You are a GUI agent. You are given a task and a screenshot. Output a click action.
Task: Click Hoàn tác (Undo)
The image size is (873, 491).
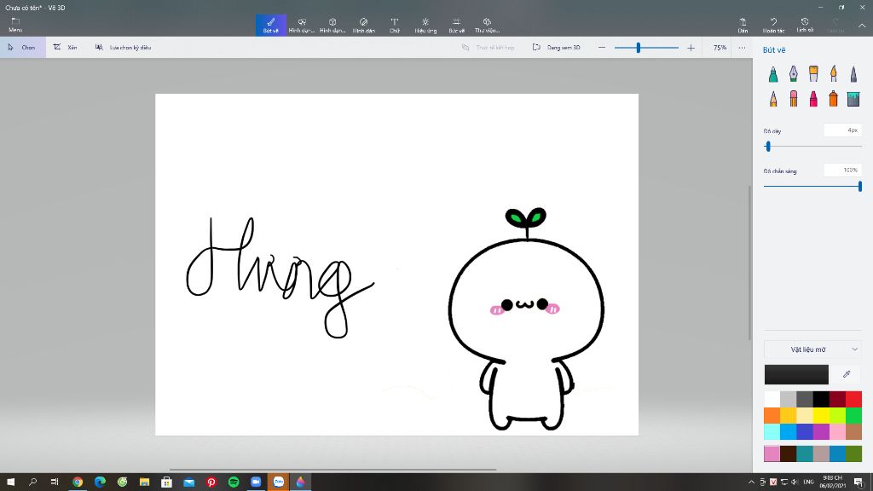[773, 25]
